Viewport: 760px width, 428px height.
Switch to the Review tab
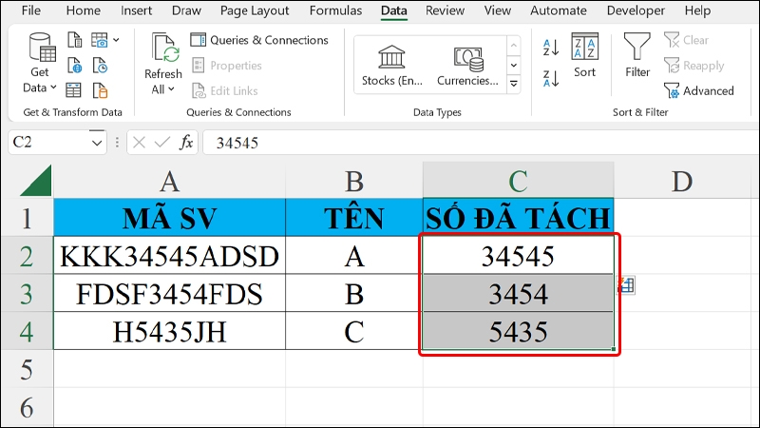click(445, 10)
